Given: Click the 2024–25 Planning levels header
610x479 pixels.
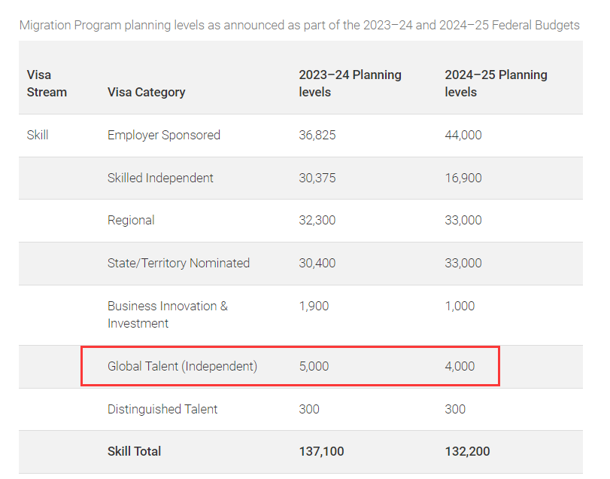Looking at the screenshot, I should [496, 83].
